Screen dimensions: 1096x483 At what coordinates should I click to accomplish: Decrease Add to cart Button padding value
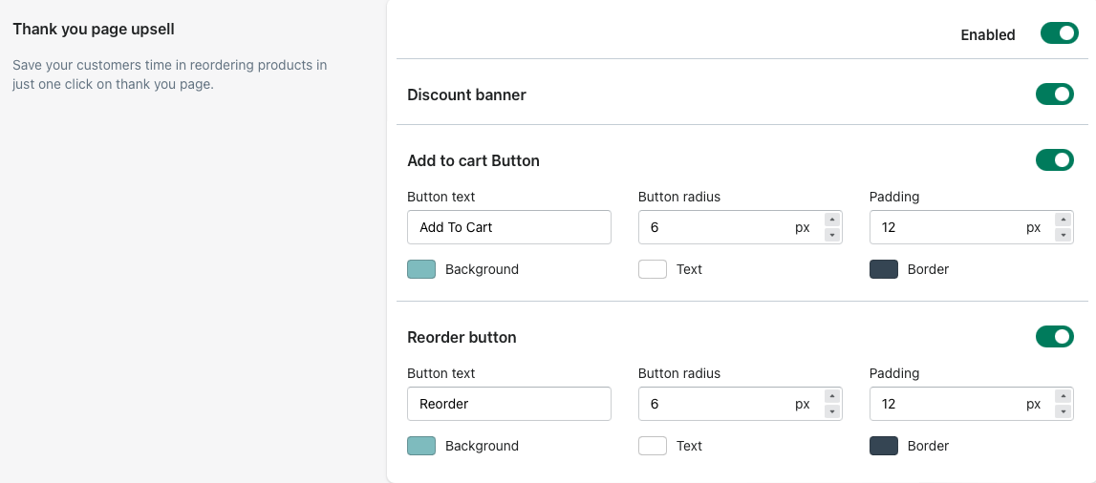1063,235
